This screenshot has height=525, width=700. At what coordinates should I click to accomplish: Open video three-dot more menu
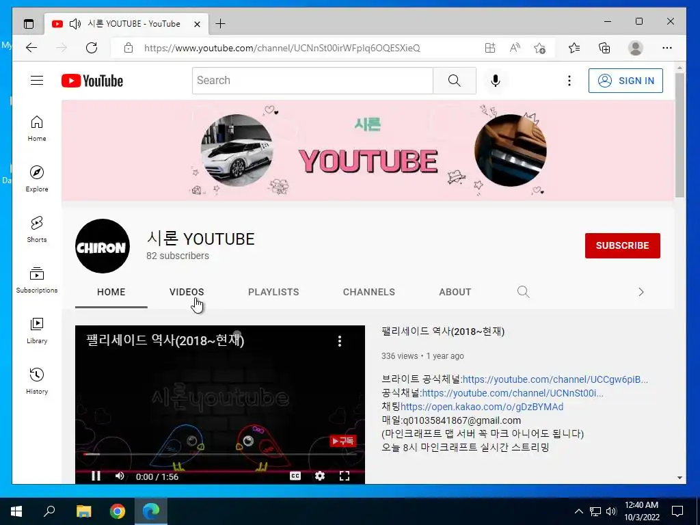[340, 341]
